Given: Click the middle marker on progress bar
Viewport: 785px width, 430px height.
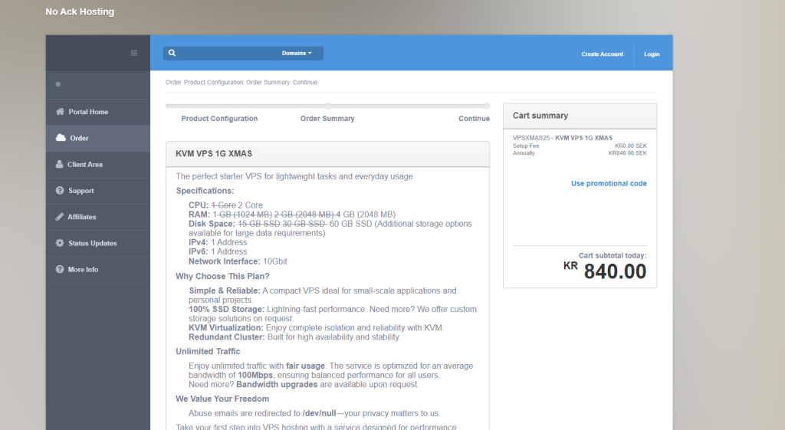Looking at the screenshot, I should [x=327, y=106].
